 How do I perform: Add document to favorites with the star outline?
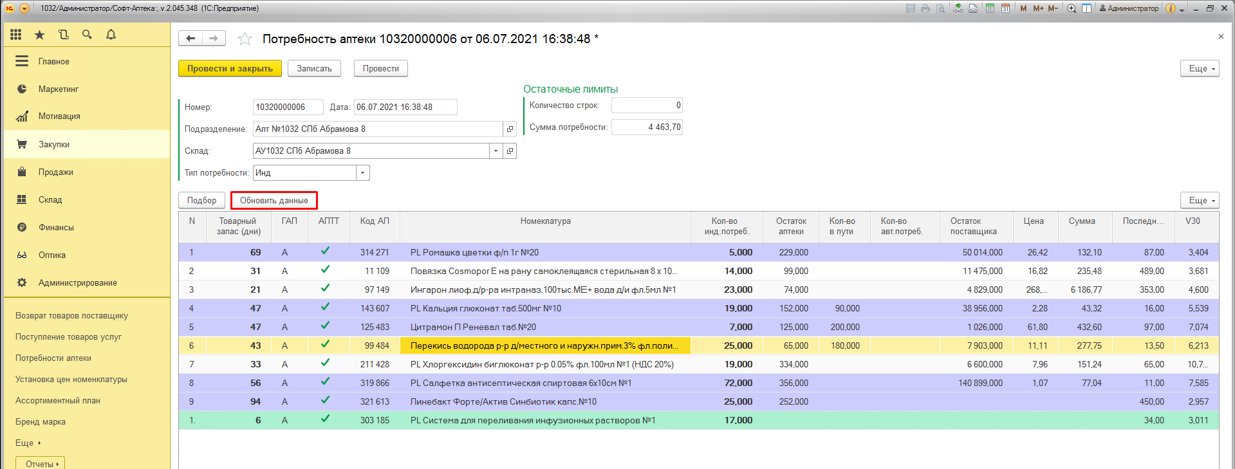point(245,39)
